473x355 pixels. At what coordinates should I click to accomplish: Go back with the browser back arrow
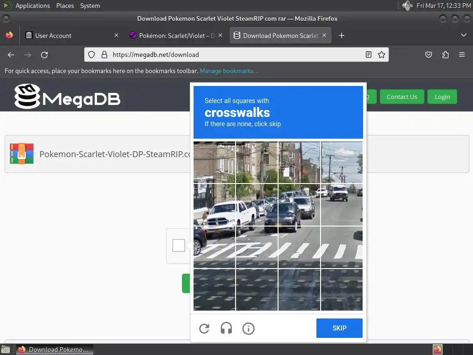click(x=11, y=55)
